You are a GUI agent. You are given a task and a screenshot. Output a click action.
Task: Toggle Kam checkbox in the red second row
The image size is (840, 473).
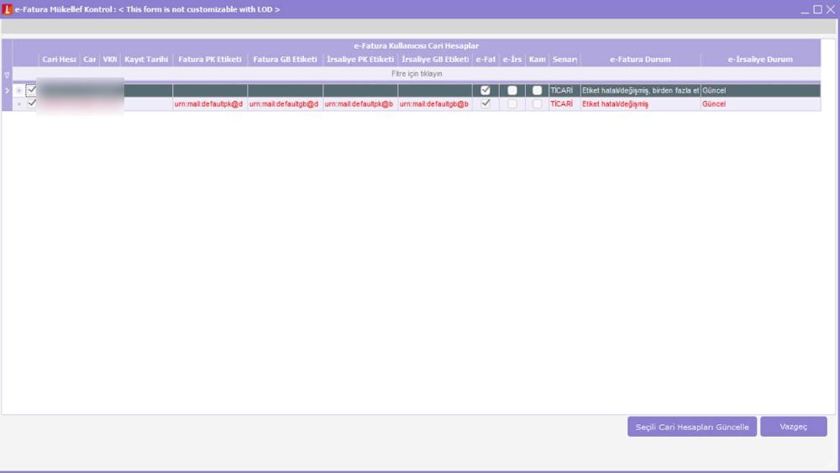coord(538,103)
